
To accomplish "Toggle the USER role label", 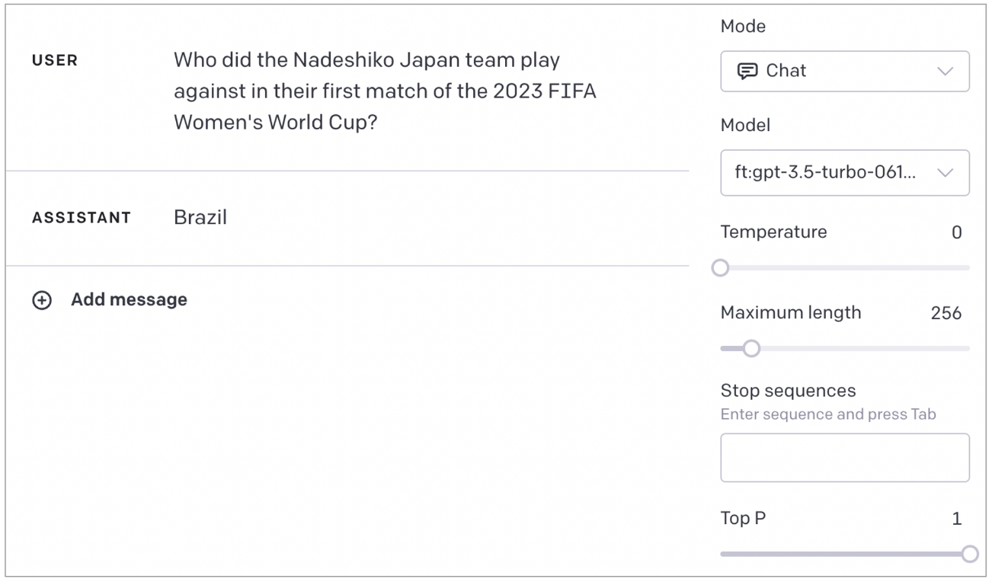I will [55, 61].
